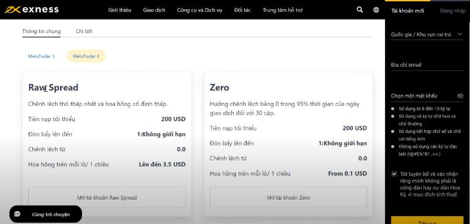
Task: Select Đăng nhập tab
Action: click(453, 11)
